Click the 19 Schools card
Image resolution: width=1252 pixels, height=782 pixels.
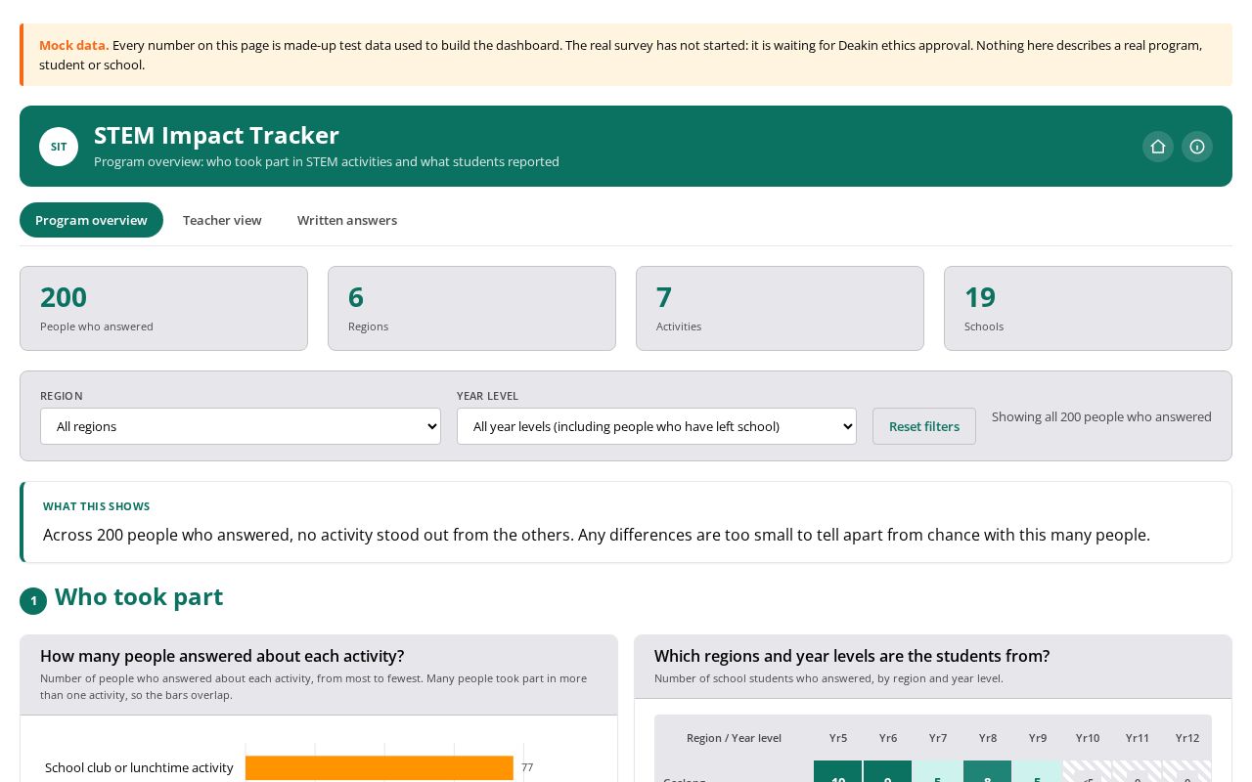pyautogui.click(x=1088, y=308)
